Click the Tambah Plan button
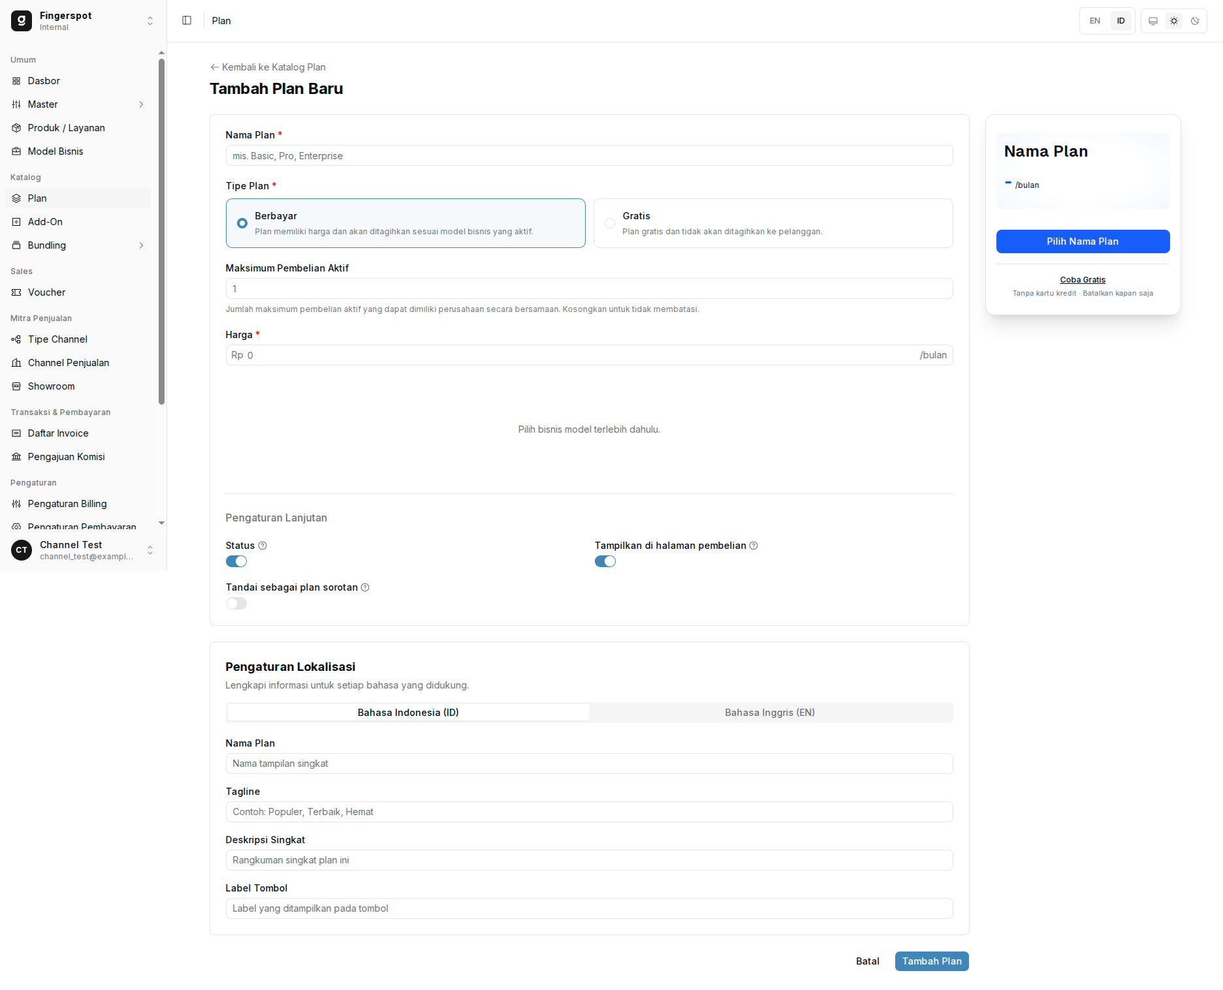The image size is (1223, 990). pyautogui.click(x=932, y=961)
